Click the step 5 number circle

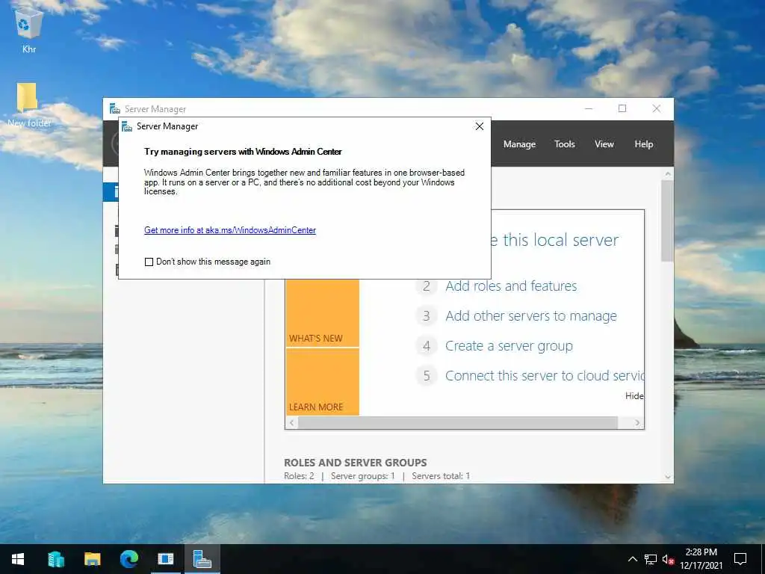pyautogui.click(x=427, y=376)
